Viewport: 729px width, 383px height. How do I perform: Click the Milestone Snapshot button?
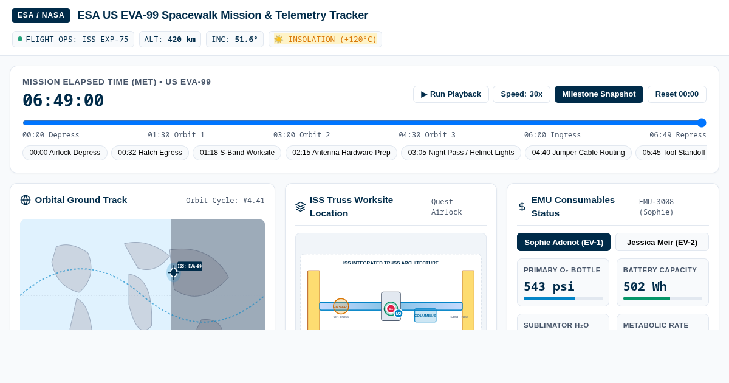599,94
